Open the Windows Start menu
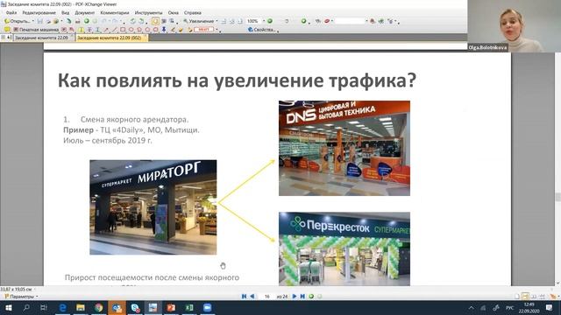 point(8,307)
